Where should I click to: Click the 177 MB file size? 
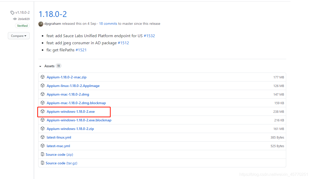(x=279, y=77)
